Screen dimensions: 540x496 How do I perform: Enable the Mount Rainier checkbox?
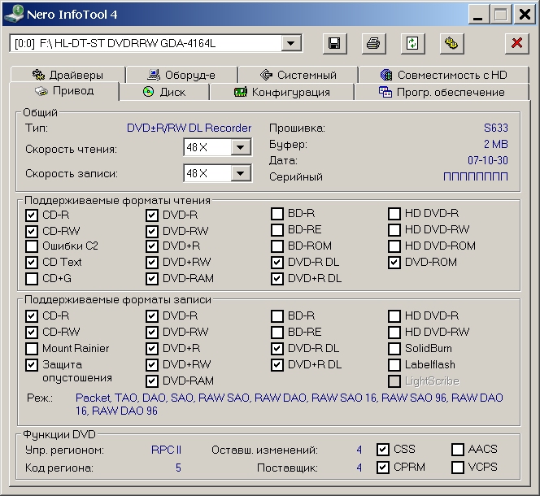click(32, 349)
